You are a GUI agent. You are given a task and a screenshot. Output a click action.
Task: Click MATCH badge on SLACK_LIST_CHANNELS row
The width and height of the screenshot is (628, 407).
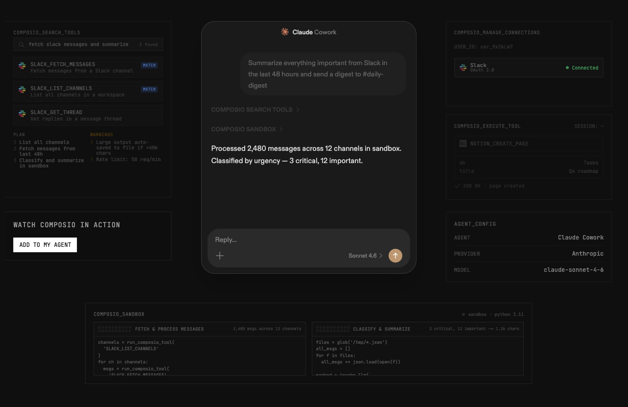(x=149, y=89)
